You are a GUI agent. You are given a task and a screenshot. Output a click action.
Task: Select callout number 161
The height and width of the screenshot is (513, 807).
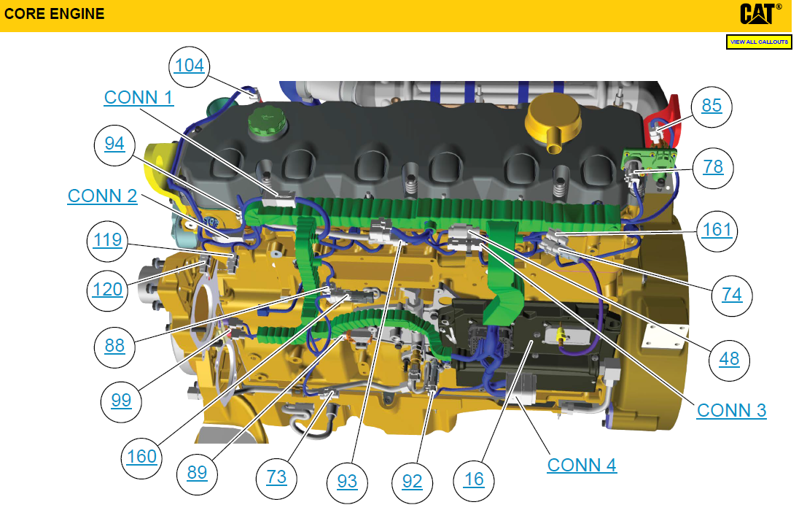(717, 231)
